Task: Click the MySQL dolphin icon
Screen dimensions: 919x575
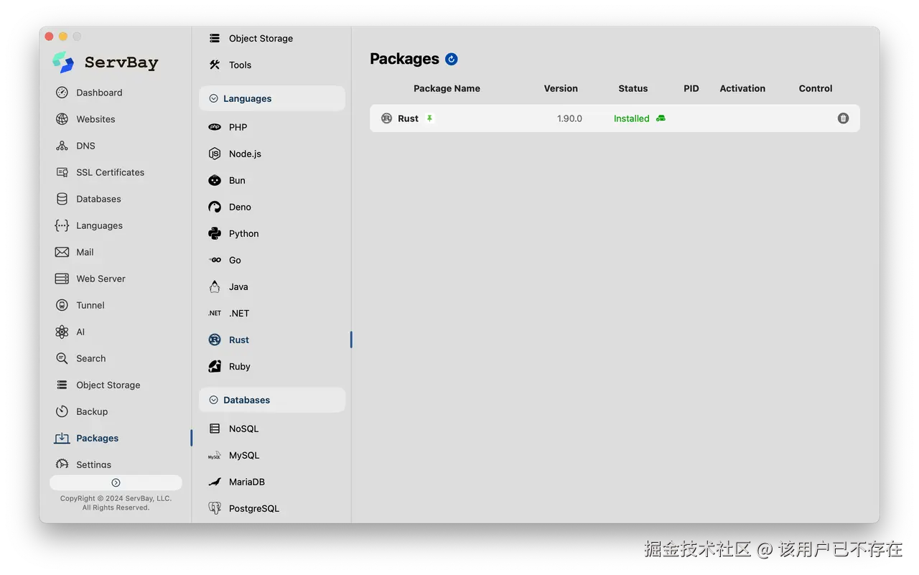Action: [x=215, y=455]
